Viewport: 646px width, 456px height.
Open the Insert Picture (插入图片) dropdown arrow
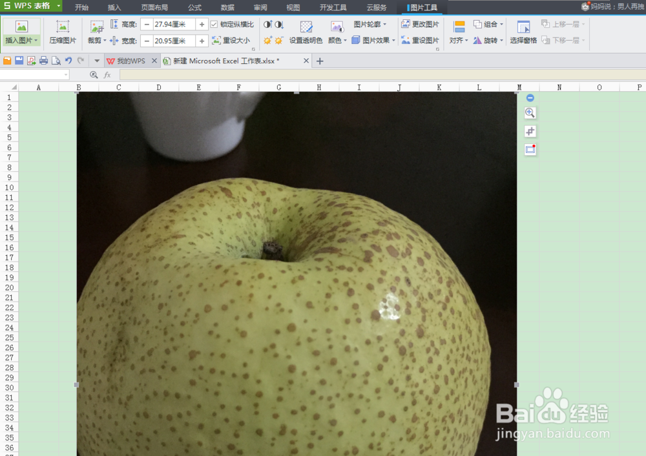(x=36, y=41)
